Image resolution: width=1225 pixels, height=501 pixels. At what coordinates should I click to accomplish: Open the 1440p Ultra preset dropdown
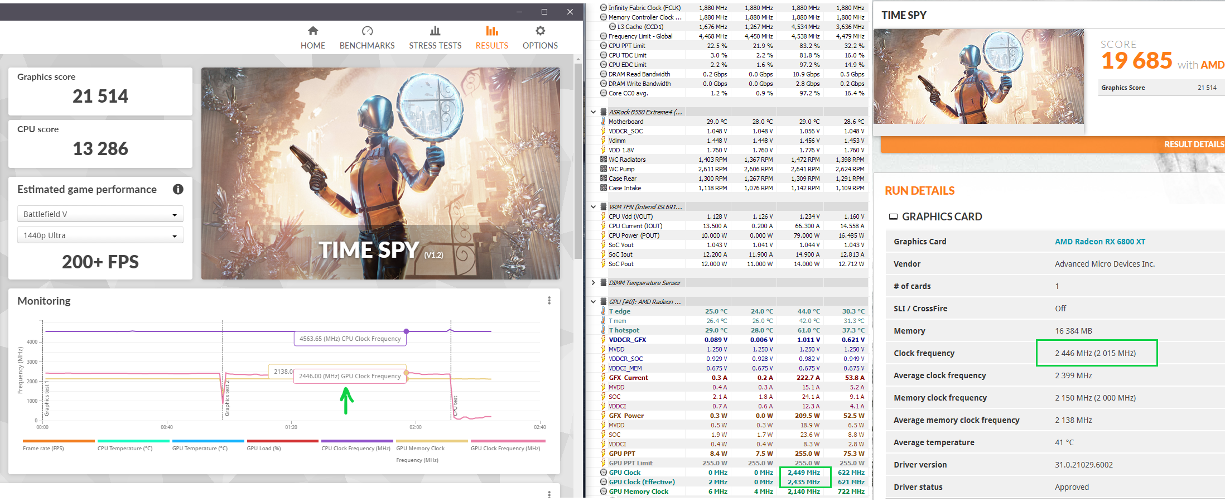tap(100, 235)
